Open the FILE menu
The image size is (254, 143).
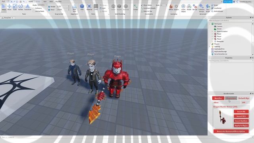click(x=3, y=2)
